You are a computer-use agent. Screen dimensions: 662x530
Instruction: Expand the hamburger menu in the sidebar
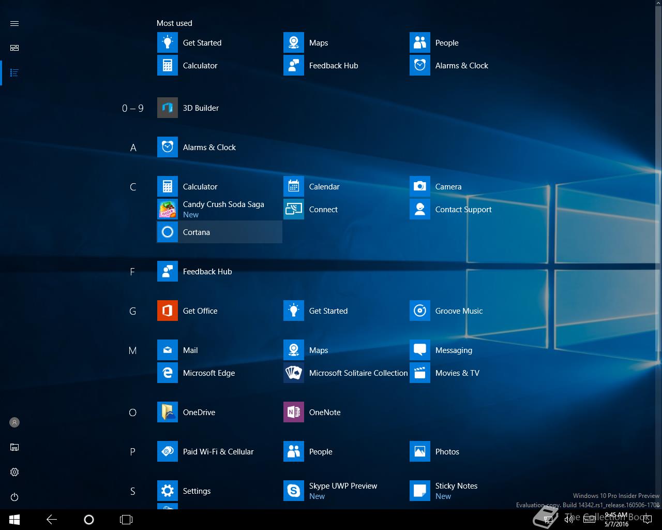(14, 23)
